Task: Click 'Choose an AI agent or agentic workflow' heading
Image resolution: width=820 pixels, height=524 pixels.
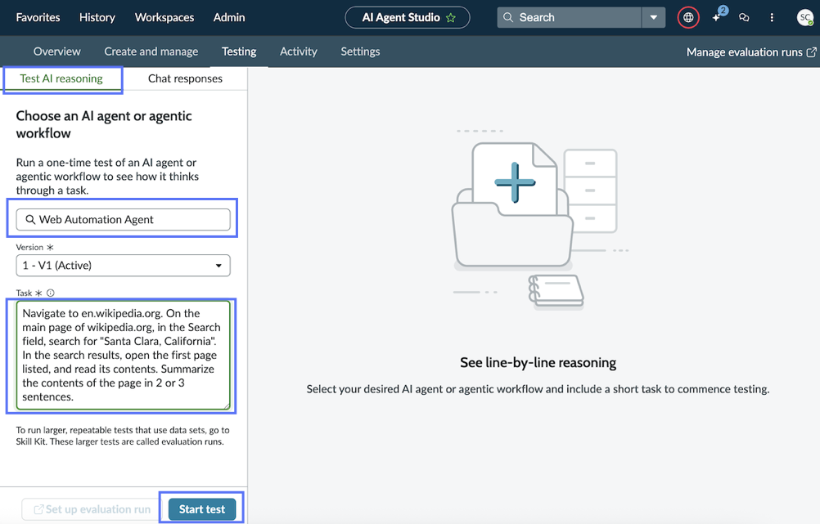Action: click(104, 124)
